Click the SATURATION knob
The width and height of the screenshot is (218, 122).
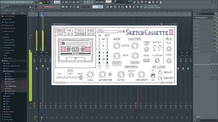tap(102, 75)
